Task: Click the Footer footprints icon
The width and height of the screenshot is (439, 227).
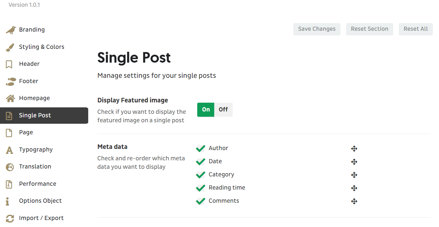Action: tap(10, 82)
